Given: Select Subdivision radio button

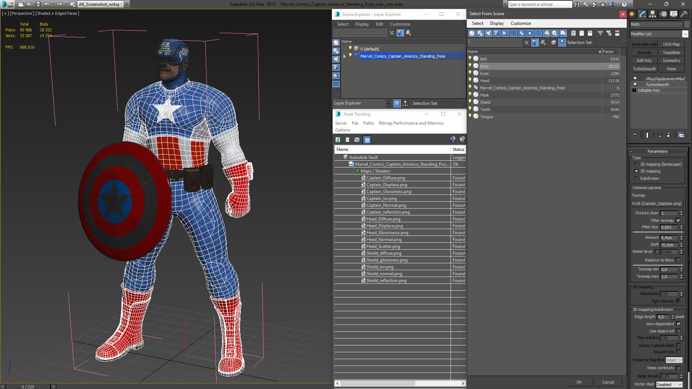Looking at the screenshot, I should 636,178.
